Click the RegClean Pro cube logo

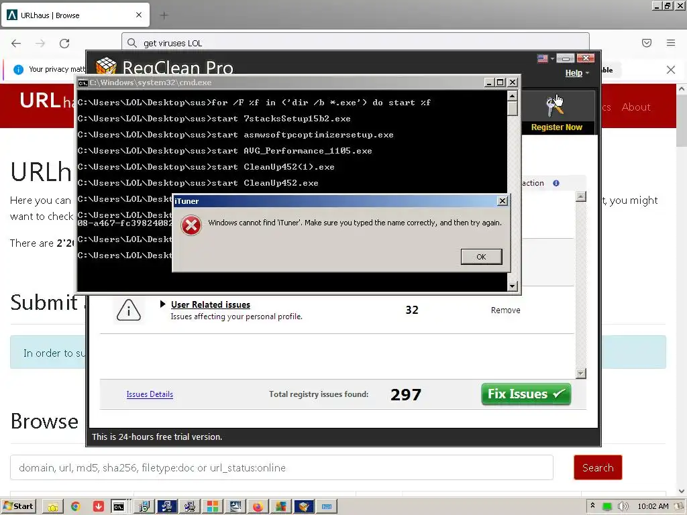coord(106,67)
